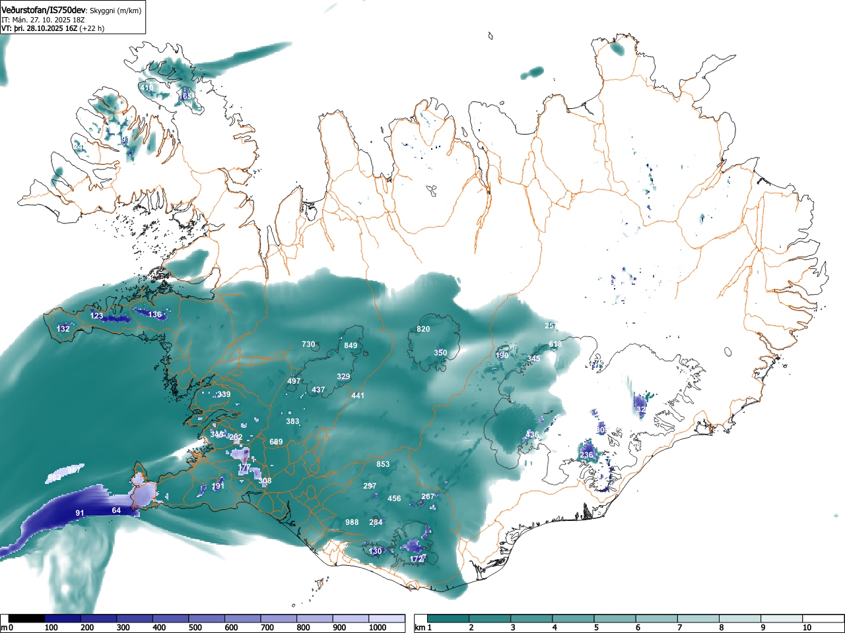Click km legend tick label '5'

pyautogui.click(x=595, y=628)
